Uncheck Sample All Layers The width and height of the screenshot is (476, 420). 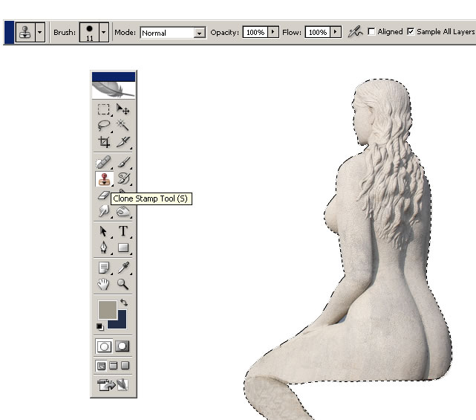pyautogui.click(x=411, y=32)
